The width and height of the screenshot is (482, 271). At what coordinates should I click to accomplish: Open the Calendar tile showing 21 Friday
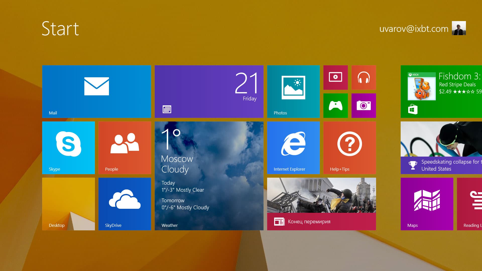(209, 91)
